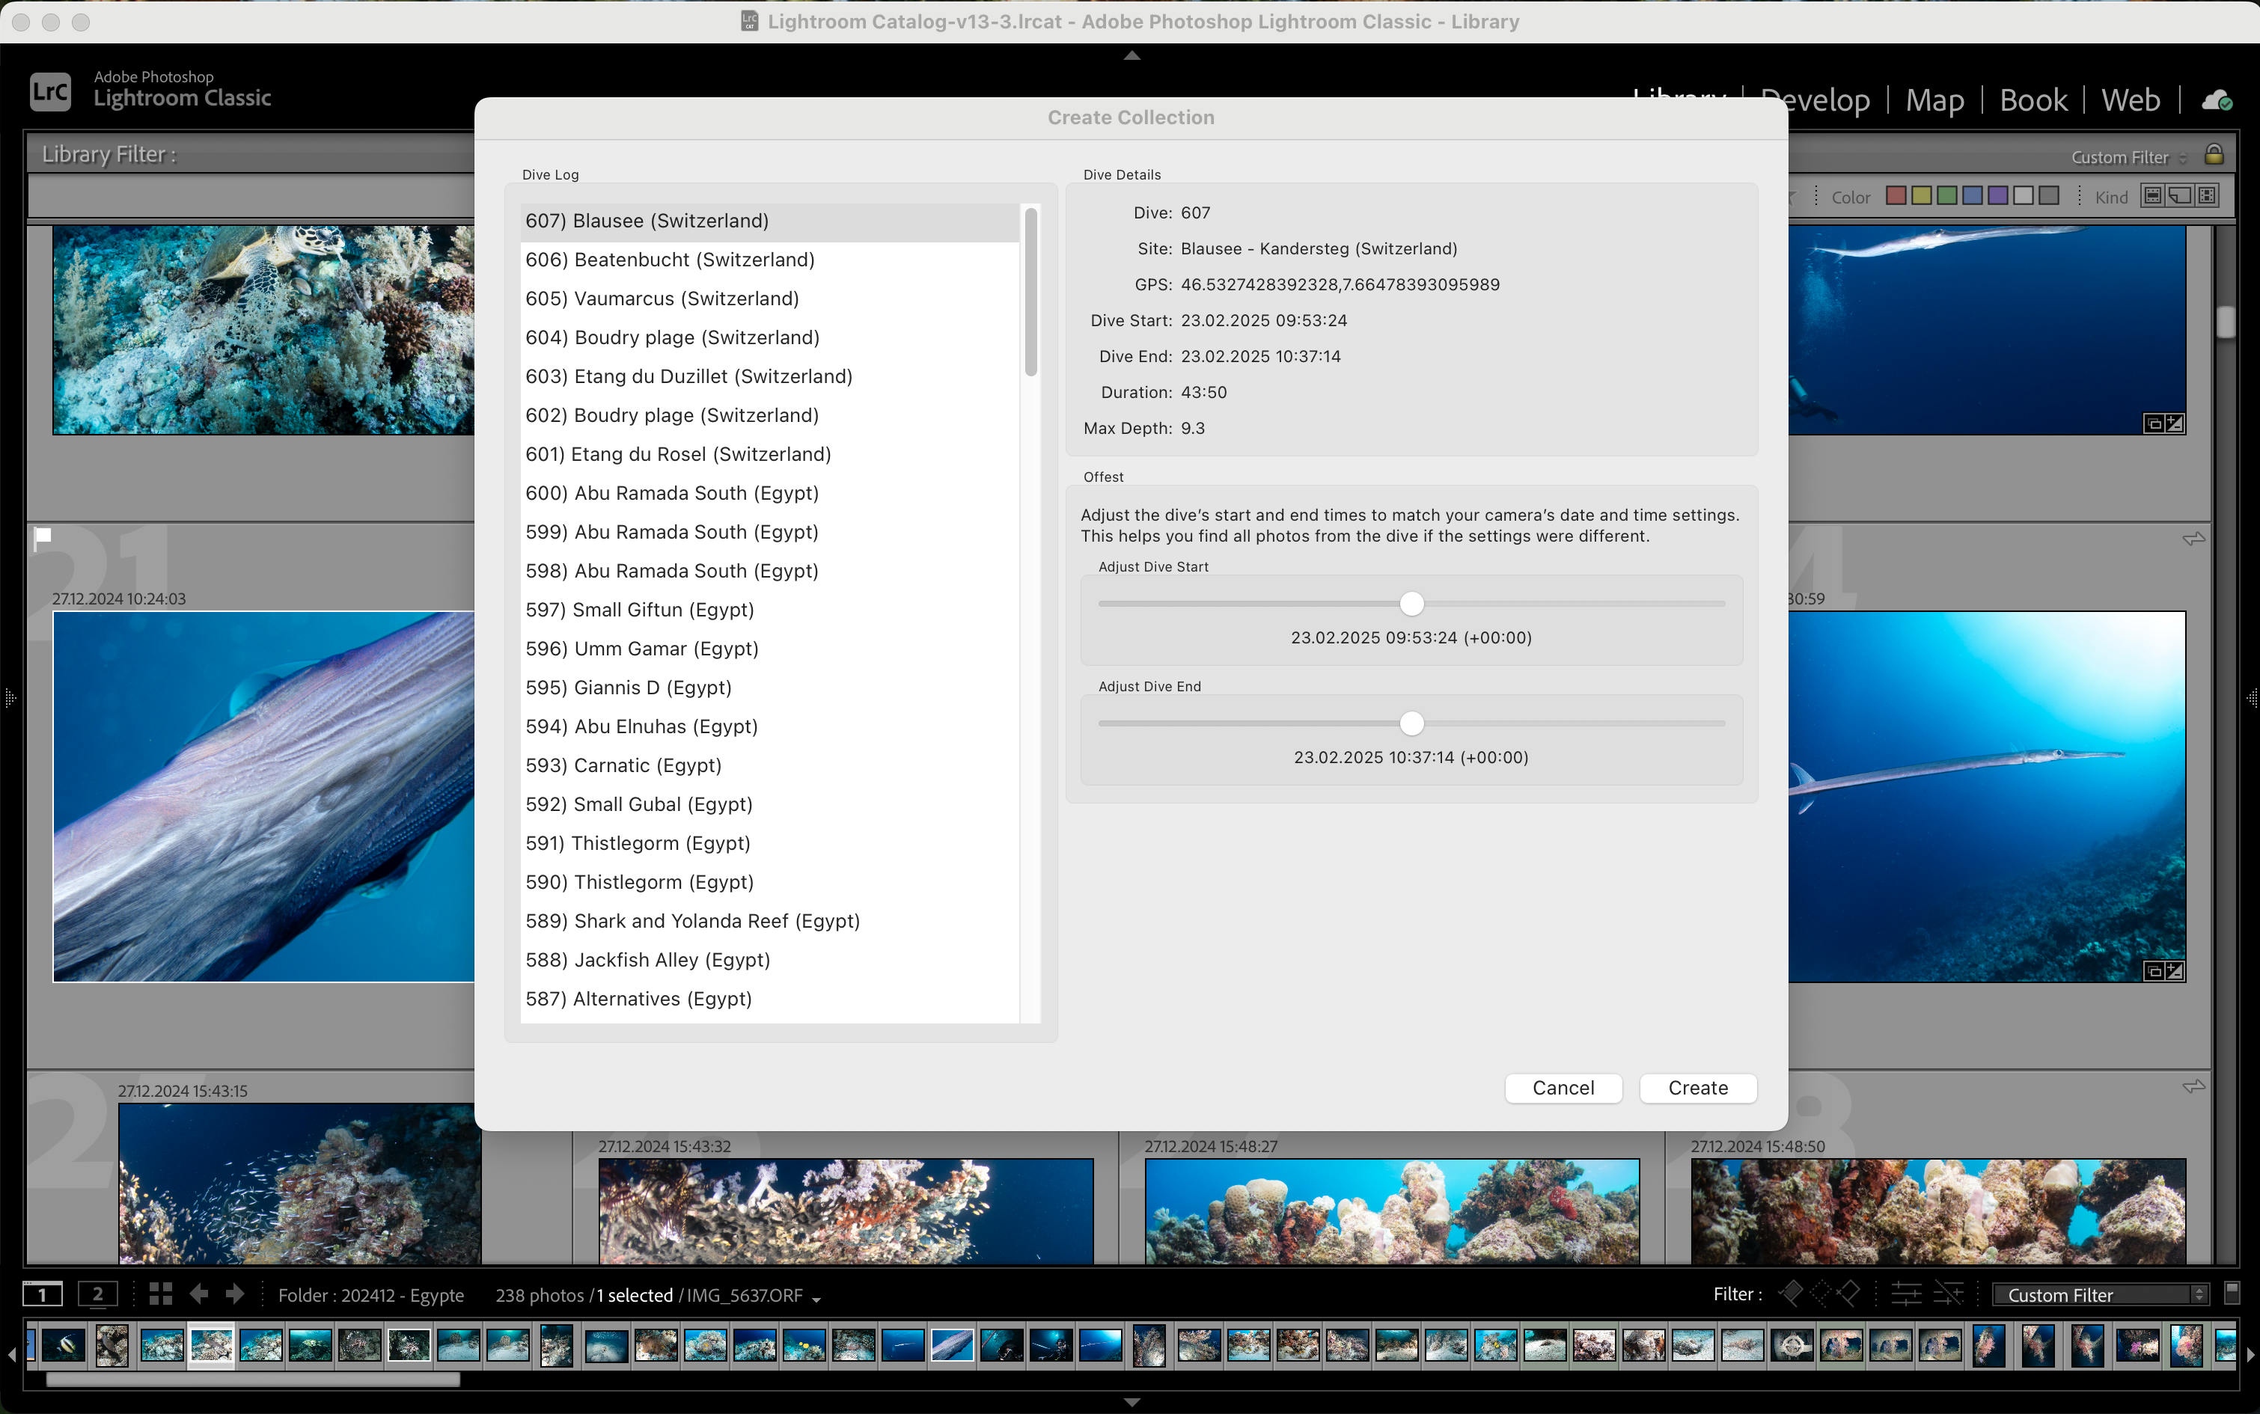Select dive 596) Umm Gamar (Egypt)
This screenshot has width=2260, height=1414.
pyautogui.click(x=769, y=649)
